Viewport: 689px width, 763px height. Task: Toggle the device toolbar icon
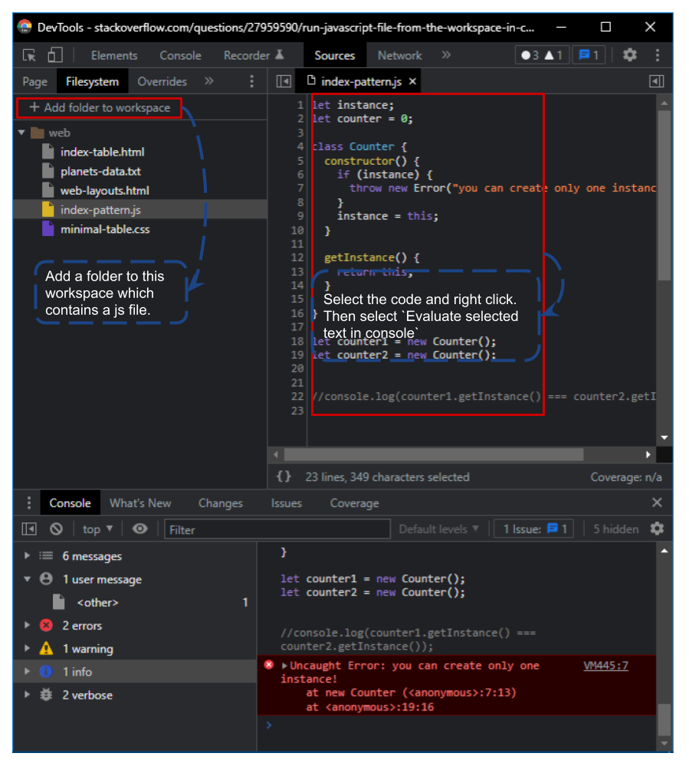54,55
